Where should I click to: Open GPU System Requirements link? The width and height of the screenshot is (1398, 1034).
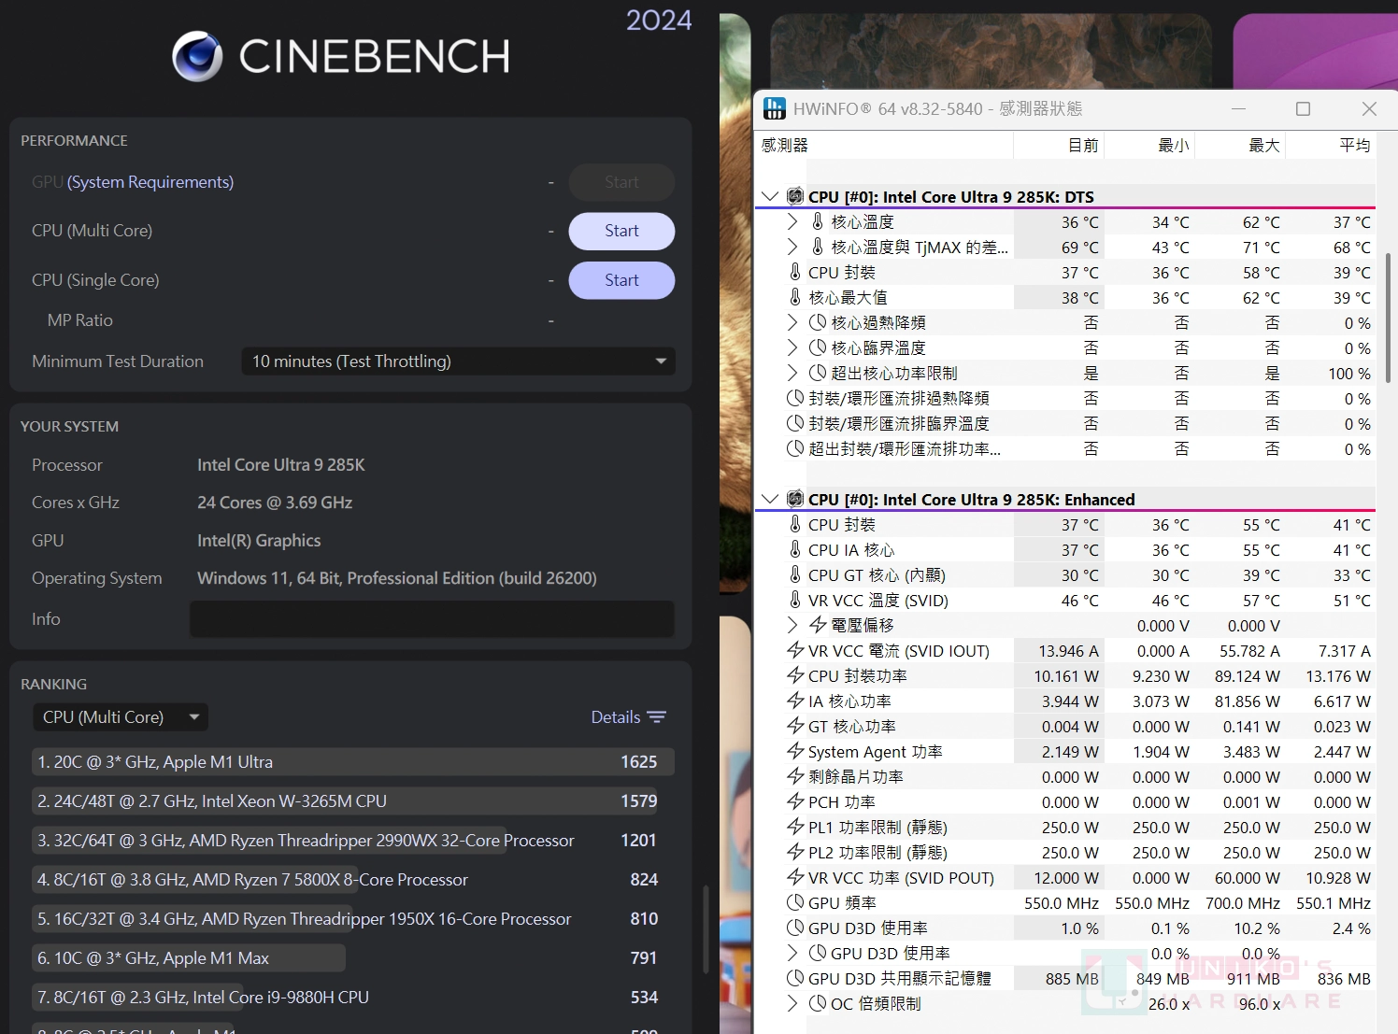[150, 182]
